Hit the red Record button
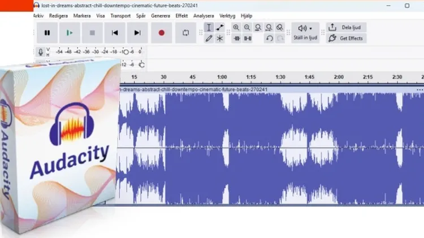Image resolution: width=424 pixels, height=238 pixels. click(162, 33)
